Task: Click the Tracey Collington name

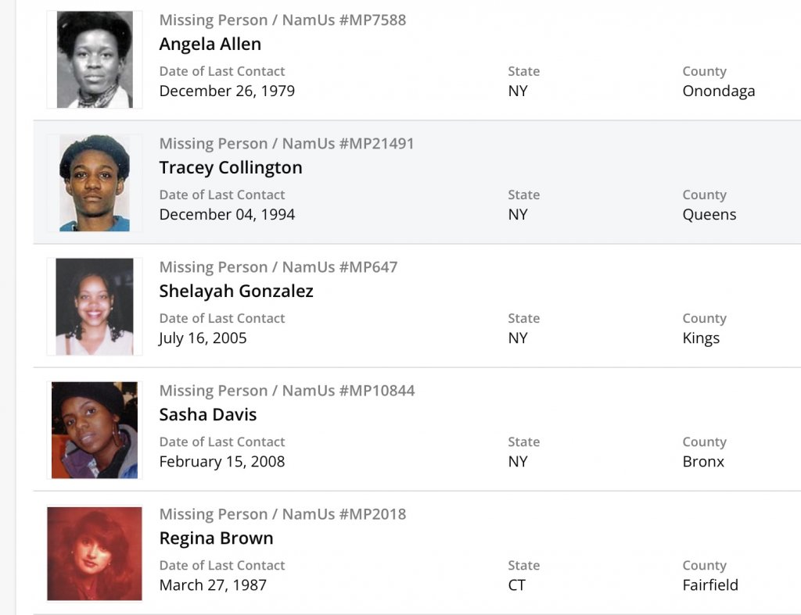Action: click(230, 167)
